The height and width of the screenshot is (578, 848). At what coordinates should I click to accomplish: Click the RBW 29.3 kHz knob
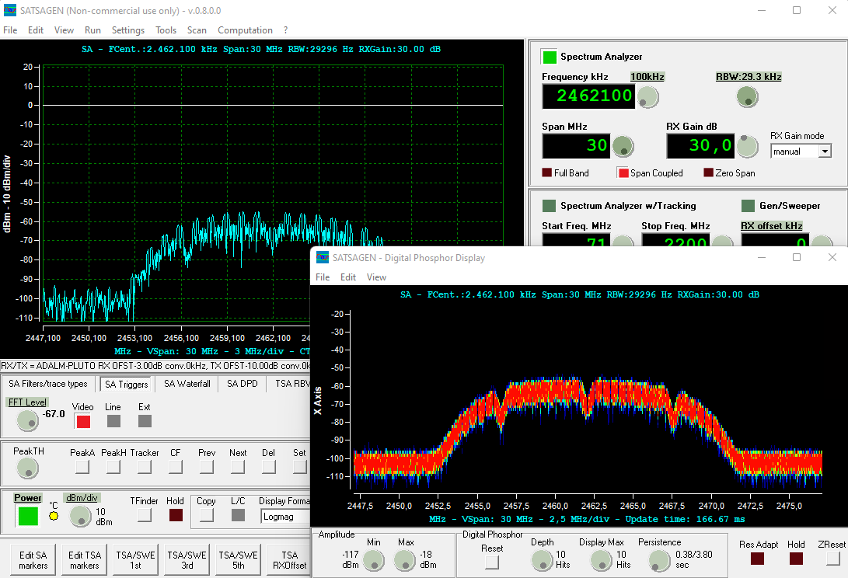[x=748, y=97]
